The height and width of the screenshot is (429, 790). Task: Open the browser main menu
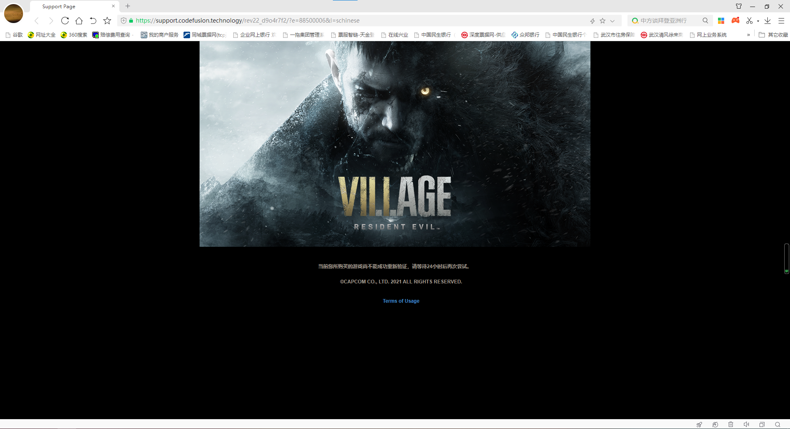pos(781,21)
